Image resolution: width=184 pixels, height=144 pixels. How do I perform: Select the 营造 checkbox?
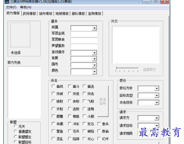click(53, 131)
